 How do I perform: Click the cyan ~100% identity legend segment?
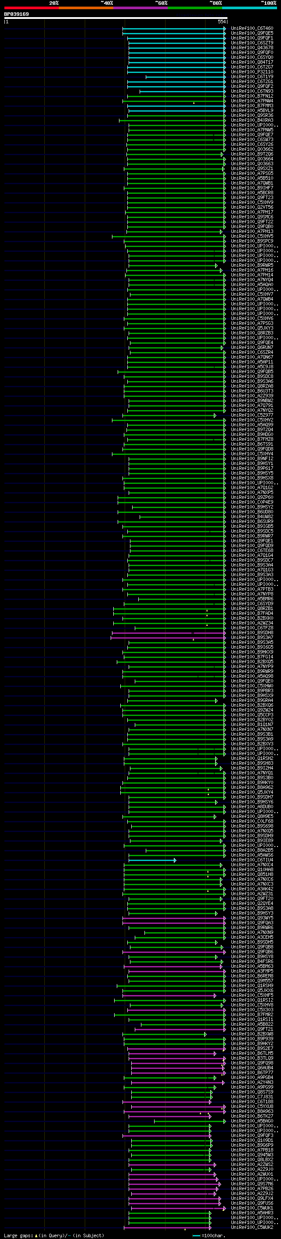point(249,8)
